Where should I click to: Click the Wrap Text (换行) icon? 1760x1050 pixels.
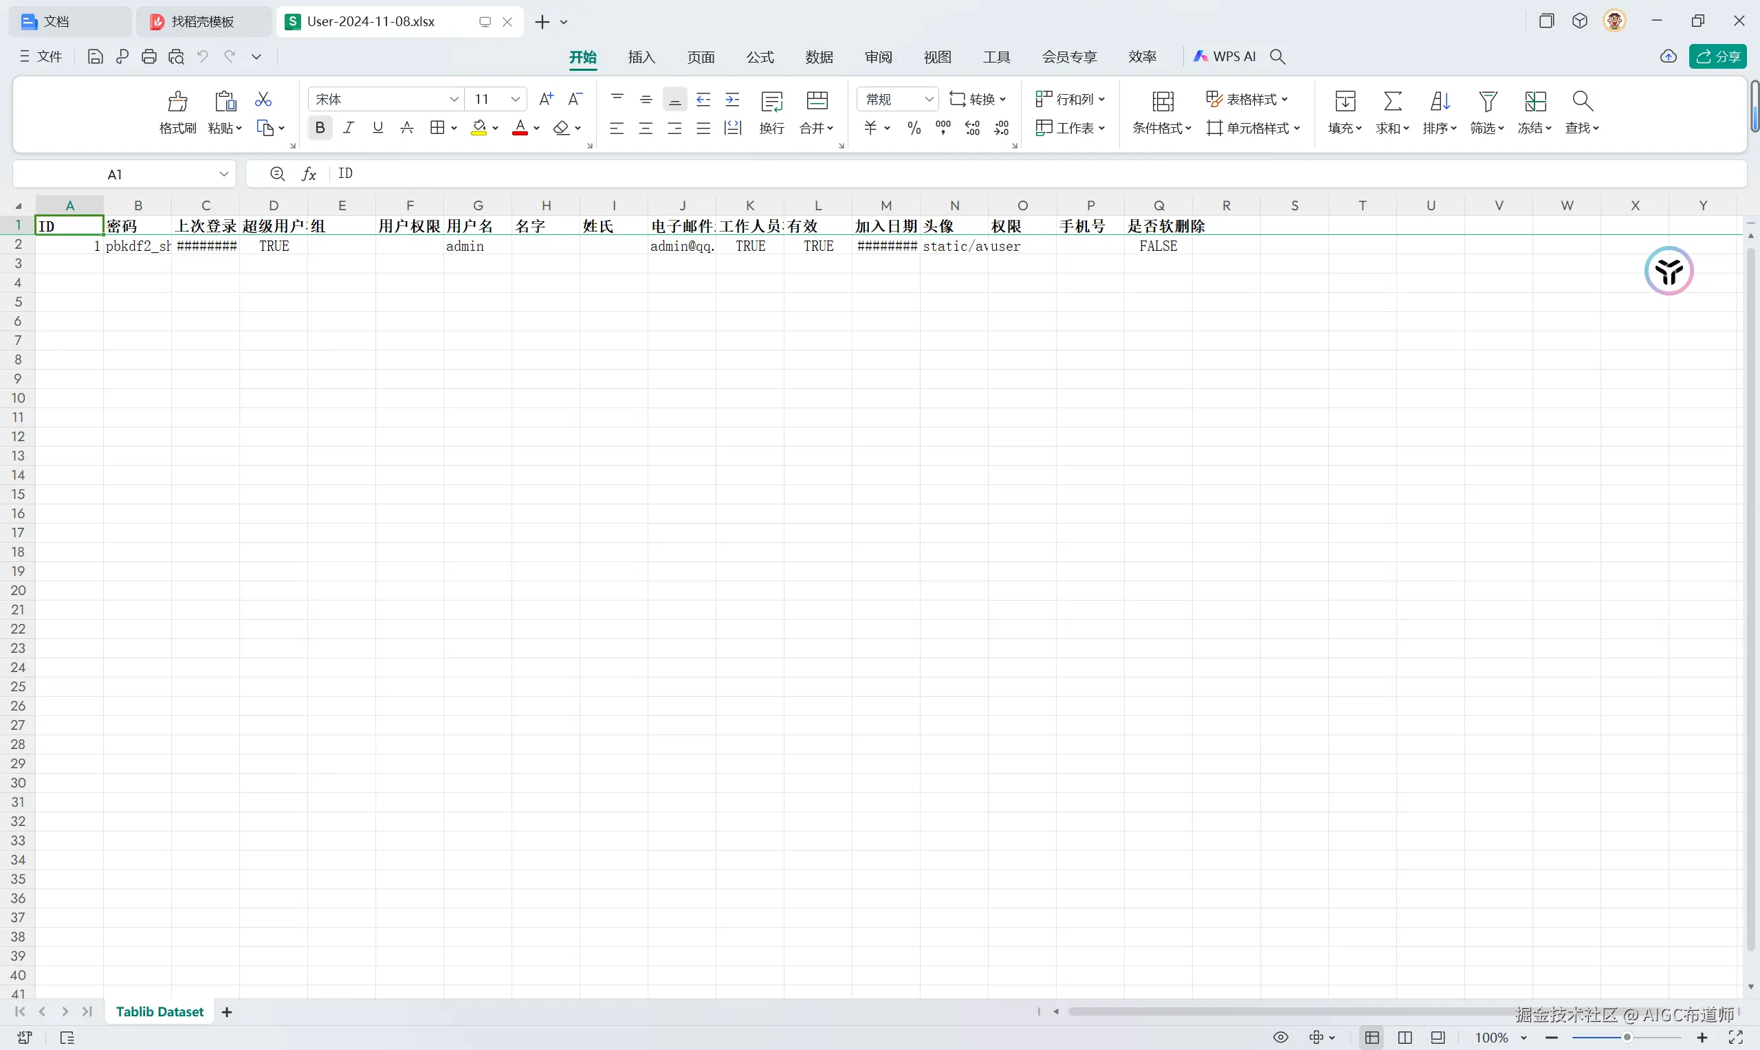click(x=771, y=102)
